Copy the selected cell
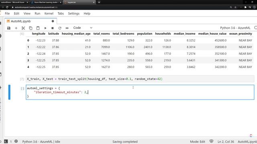This screenshot has height=144, width=257. point(31,28)
